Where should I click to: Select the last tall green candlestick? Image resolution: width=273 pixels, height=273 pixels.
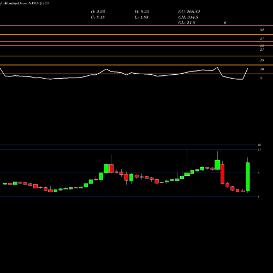248,176
